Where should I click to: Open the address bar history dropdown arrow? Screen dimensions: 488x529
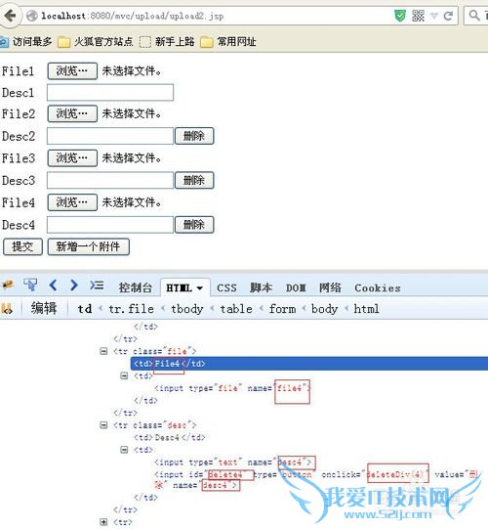[434, 16]
